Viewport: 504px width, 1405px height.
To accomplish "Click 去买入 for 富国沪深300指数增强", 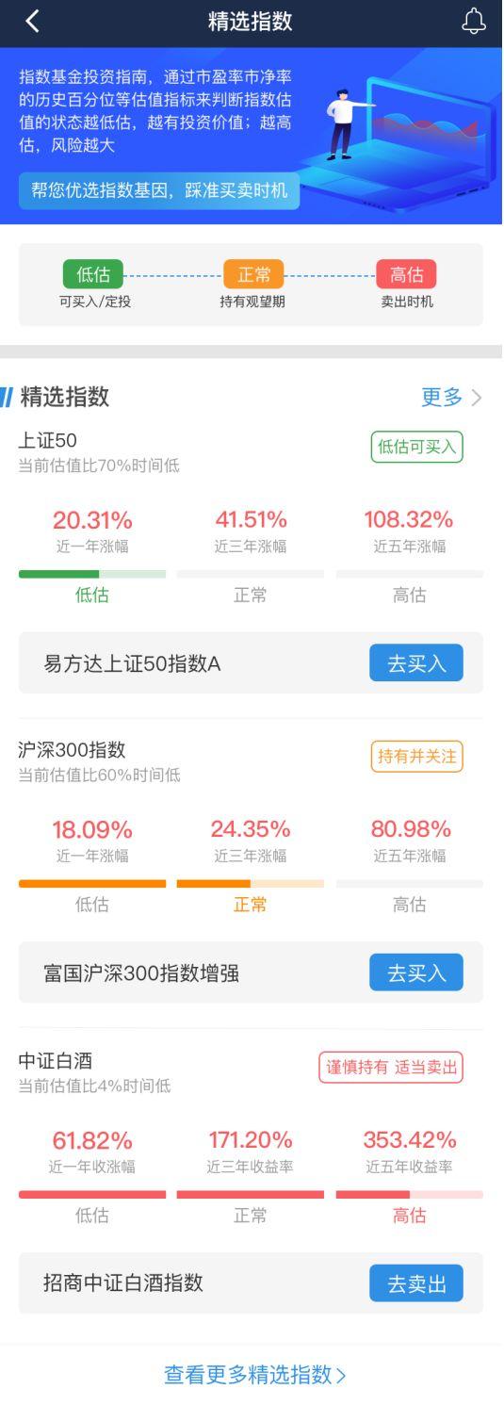I will (x=416, y=972).
